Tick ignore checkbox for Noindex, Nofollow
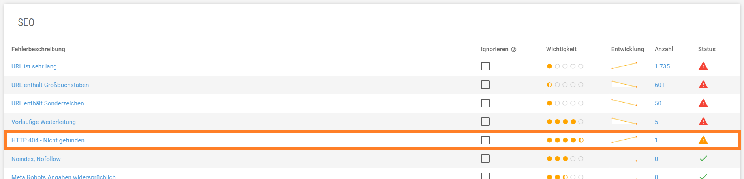The height and width of the screenshot is (179, 744). point(485,159)
